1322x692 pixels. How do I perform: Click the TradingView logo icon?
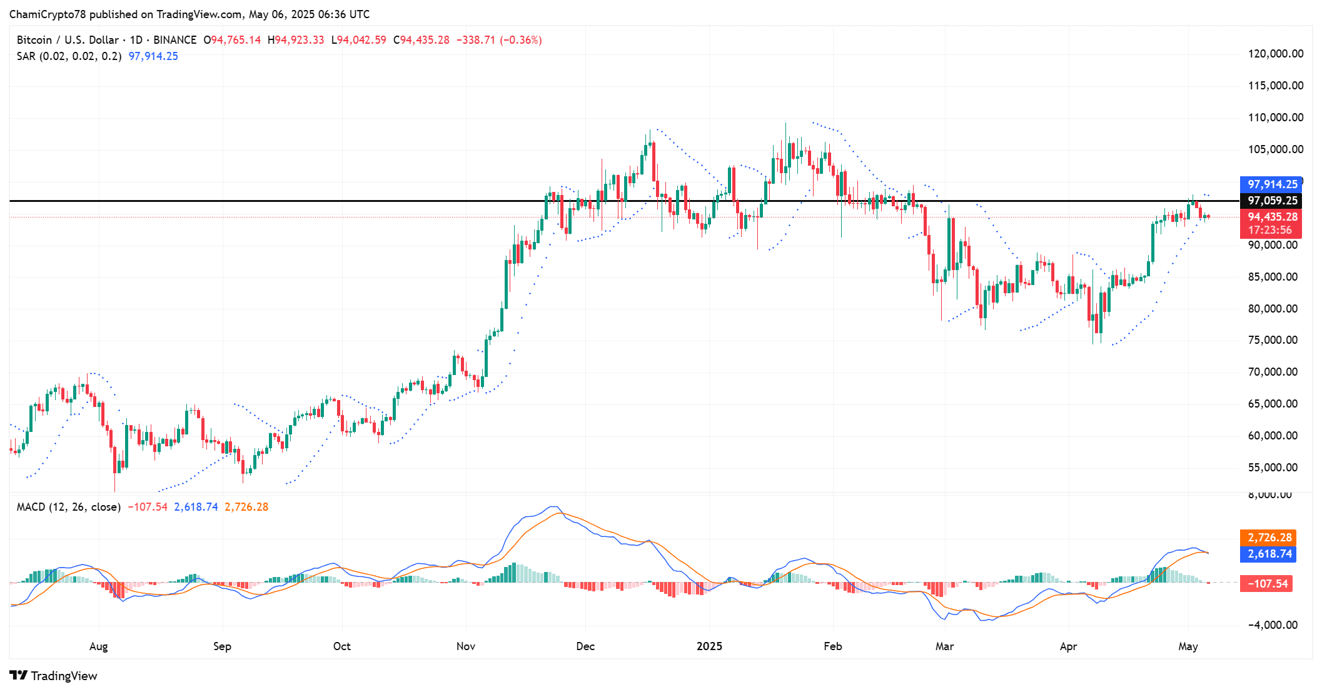click(x=19, y=676)
